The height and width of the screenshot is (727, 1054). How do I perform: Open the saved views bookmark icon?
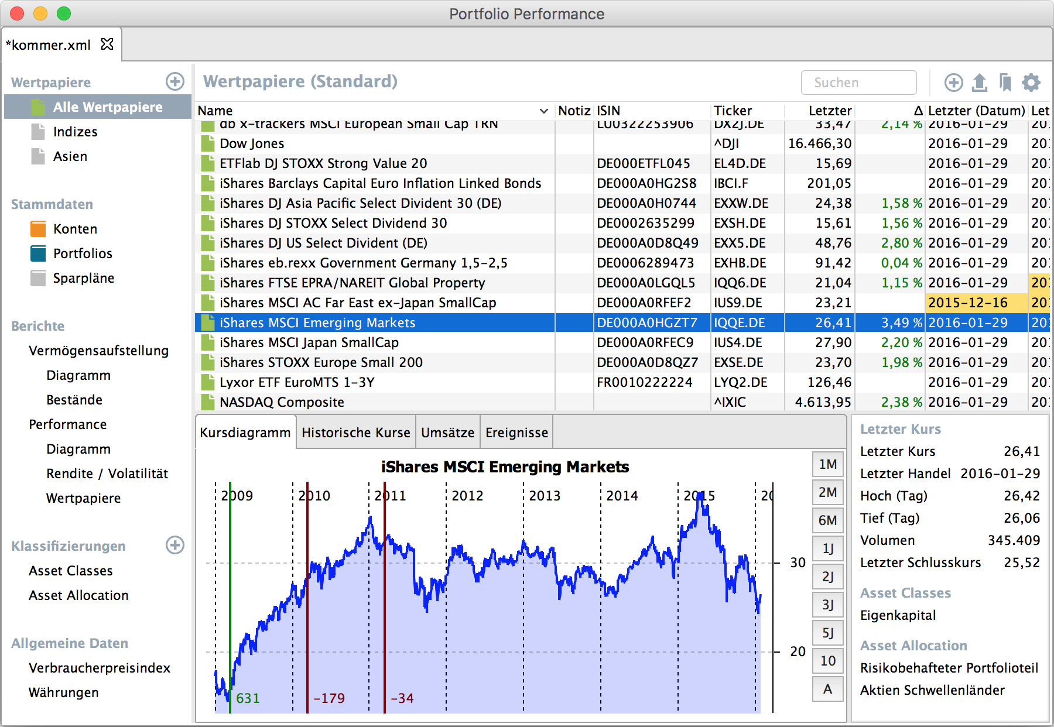1005,83
